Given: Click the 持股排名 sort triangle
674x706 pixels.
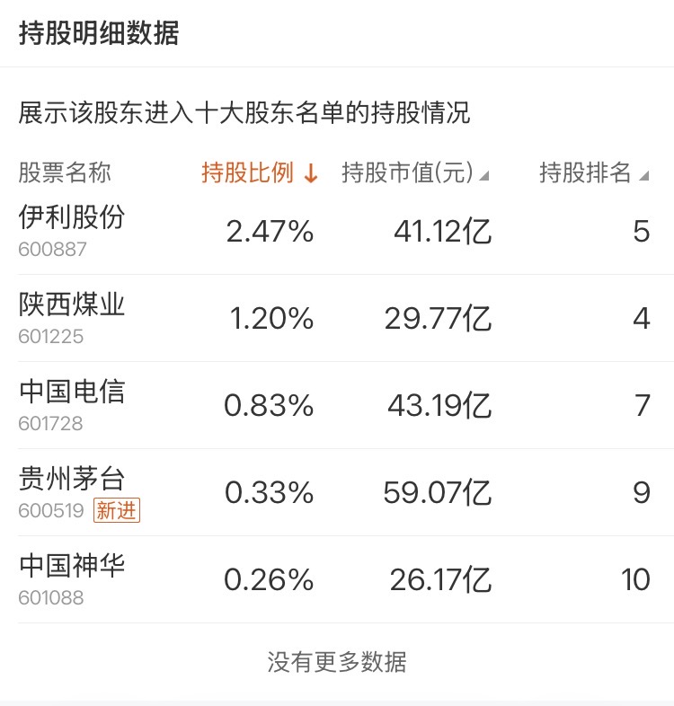Looking at the screenshot, I should (x=644, y=175).
